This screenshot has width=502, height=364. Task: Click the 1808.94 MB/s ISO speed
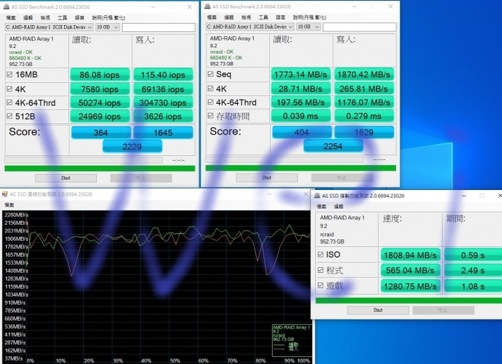click(411, 255)
